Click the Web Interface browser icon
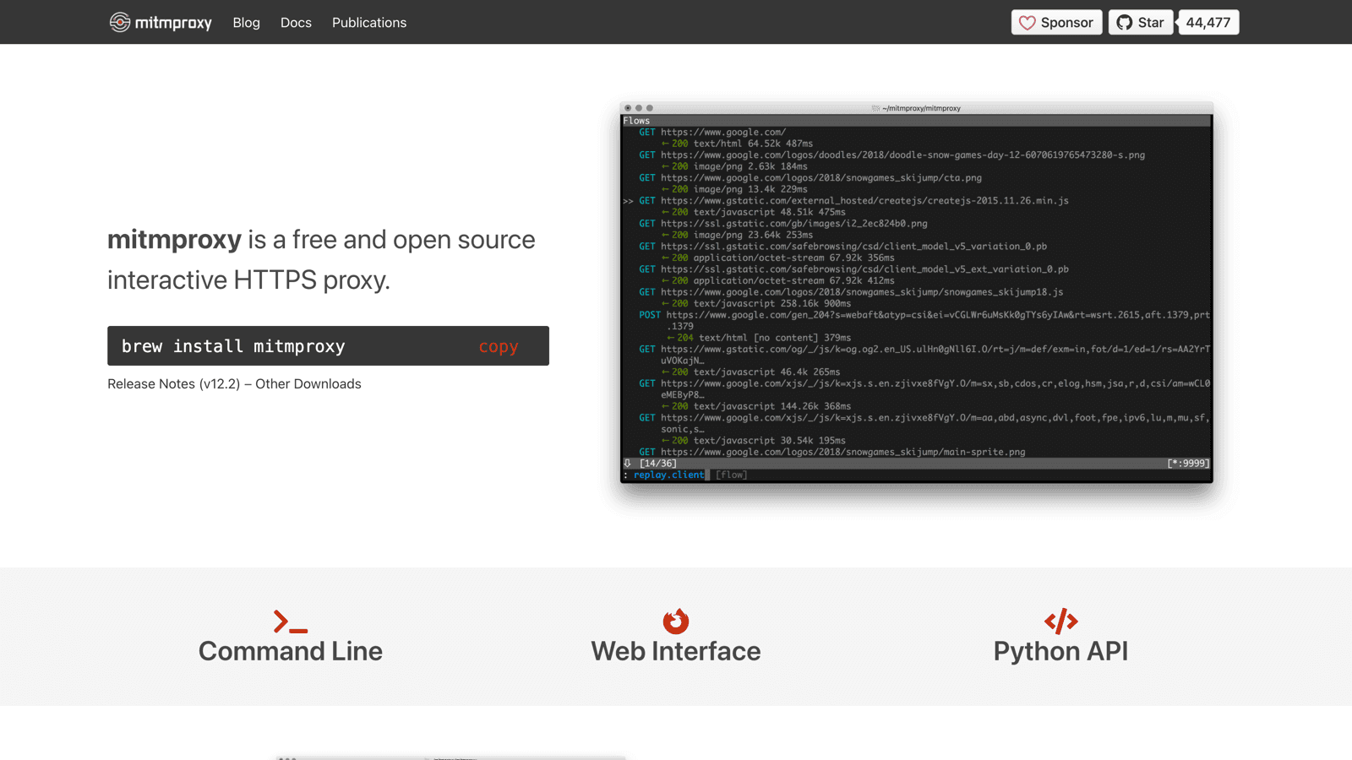 (676, 621)
